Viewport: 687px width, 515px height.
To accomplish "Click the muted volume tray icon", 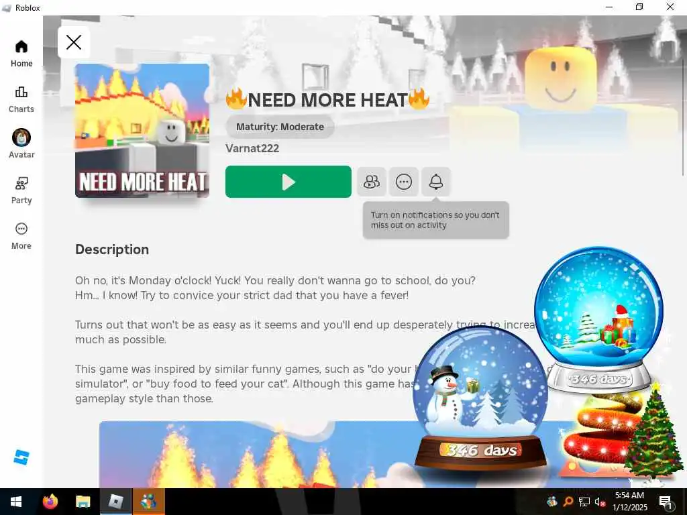I will 600,502.
